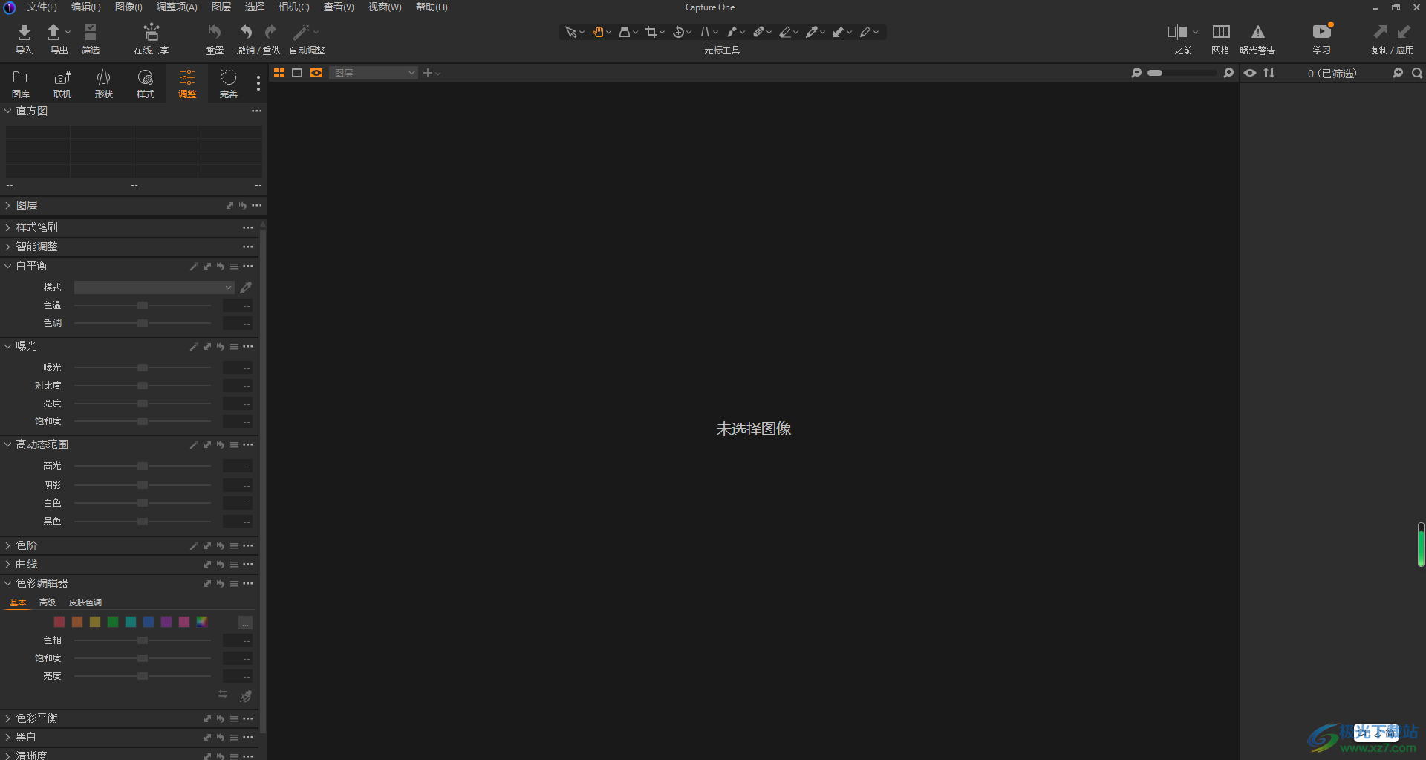Switch viewer to multi-view grid mode
This screenshot has height=760, width=1426.
tap(279, 73)
